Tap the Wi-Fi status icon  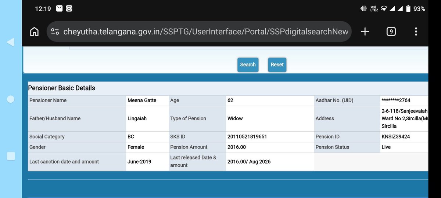(384, 9)
